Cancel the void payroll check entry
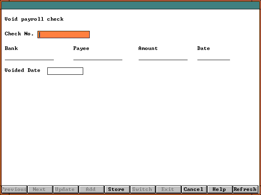Viewport: 261px width, 195px height. (193, 189)
